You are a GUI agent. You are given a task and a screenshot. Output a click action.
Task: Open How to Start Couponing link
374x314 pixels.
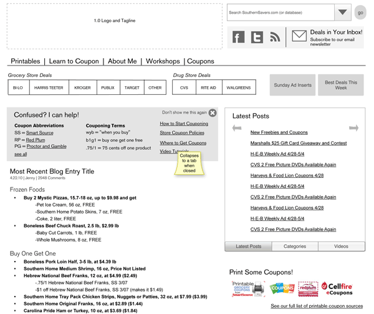[184, 124]
